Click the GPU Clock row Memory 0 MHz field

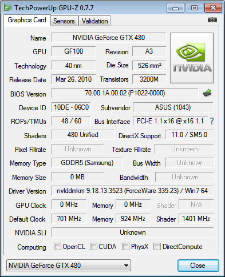(133, 204)
